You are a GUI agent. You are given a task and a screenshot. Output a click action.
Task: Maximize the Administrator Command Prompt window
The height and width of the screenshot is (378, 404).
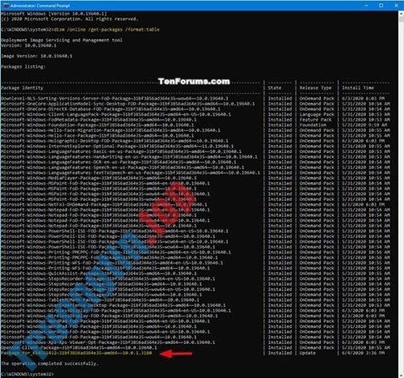coord(381,6)
